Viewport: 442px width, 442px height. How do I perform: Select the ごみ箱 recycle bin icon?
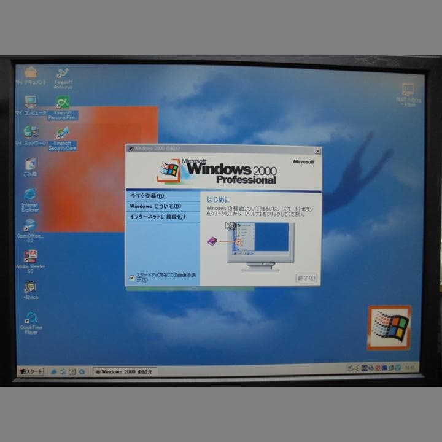[30, 167]
